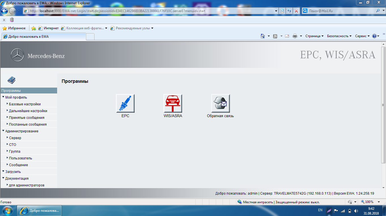
Task: Open the blue Help question mark icon
Action: coord(374,36)
